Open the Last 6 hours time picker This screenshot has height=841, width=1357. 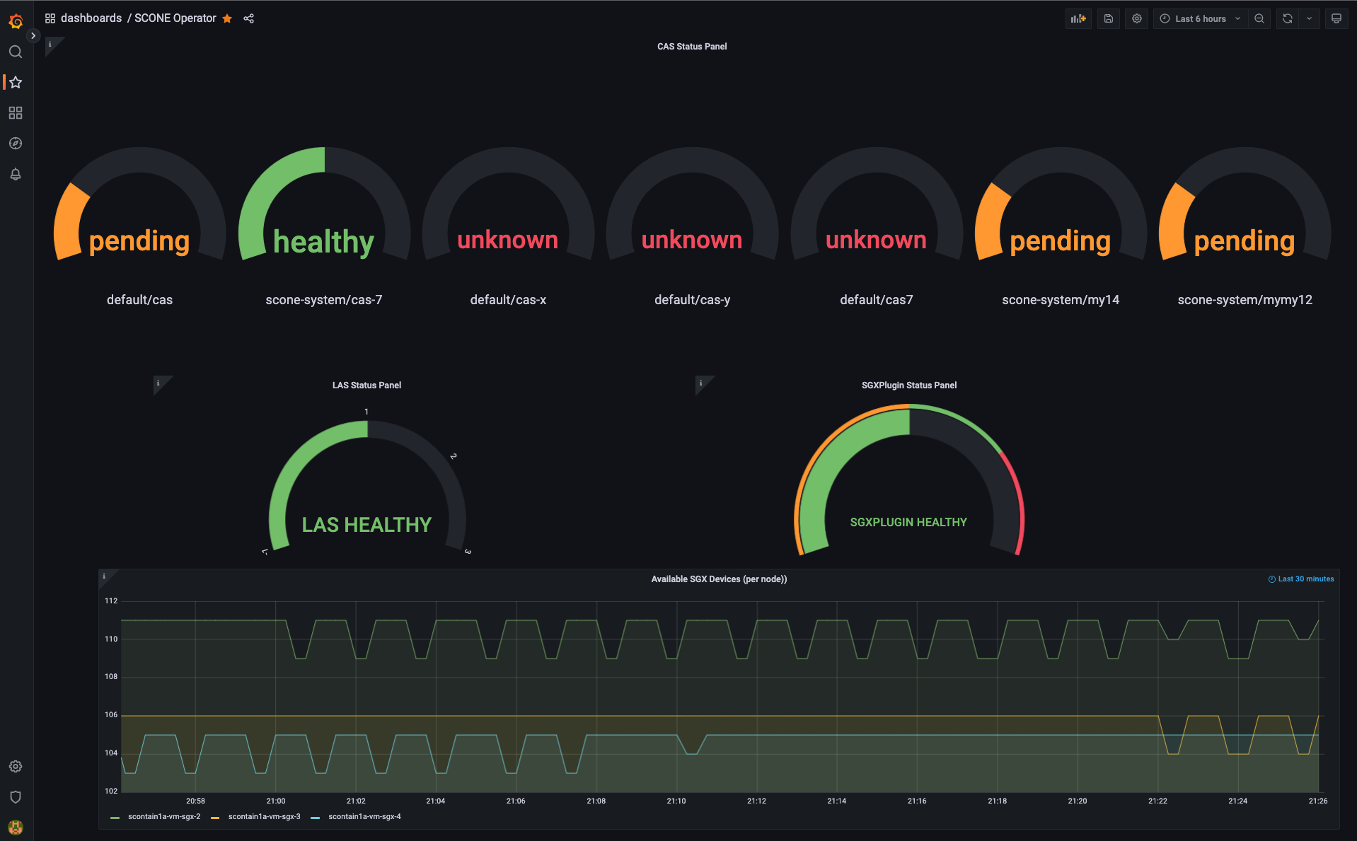tap(1200, 18)
